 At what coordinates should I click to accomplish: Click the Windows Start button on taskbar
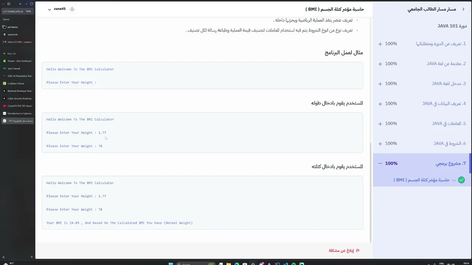171,264
